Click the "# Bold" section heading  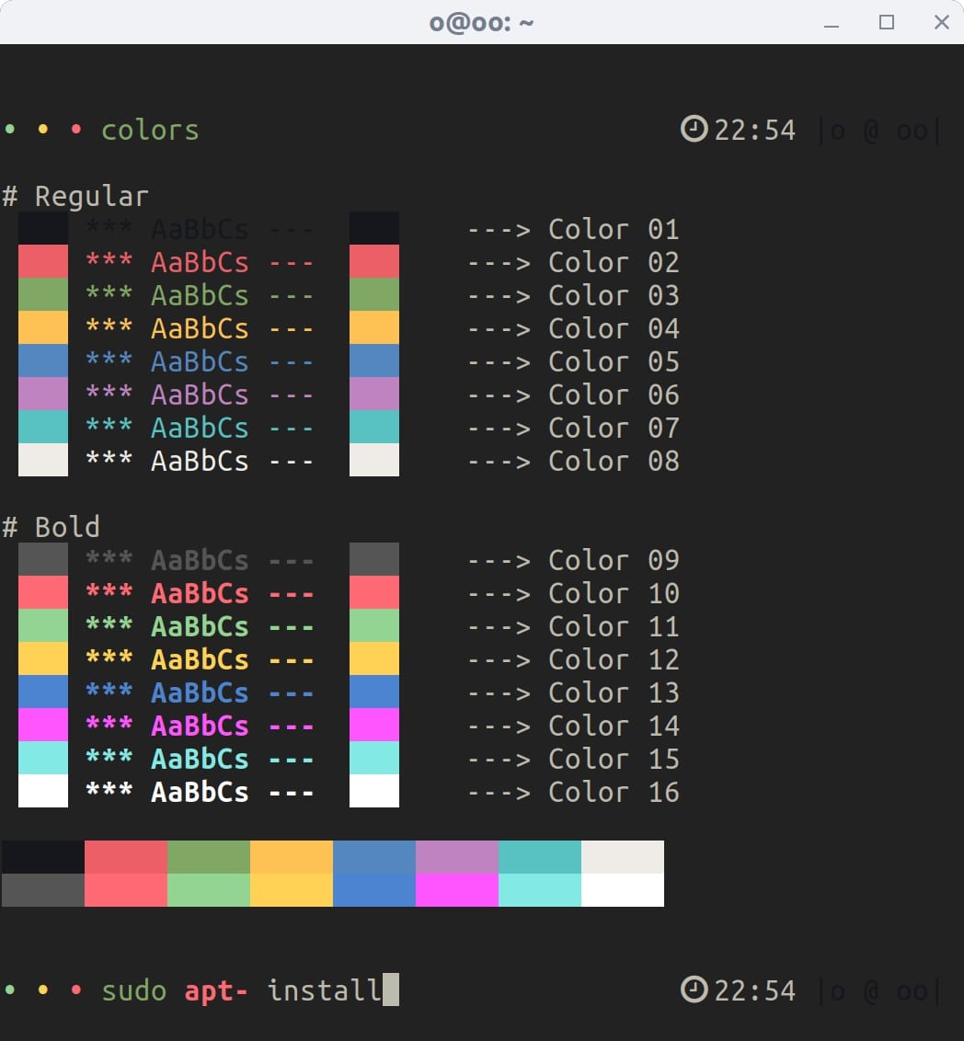point(52,527)
